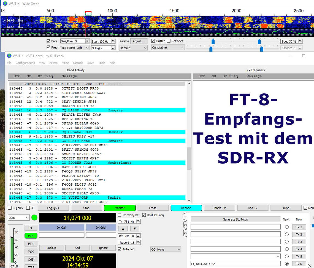Open the 20m band dropdown

tap(19, 218)
